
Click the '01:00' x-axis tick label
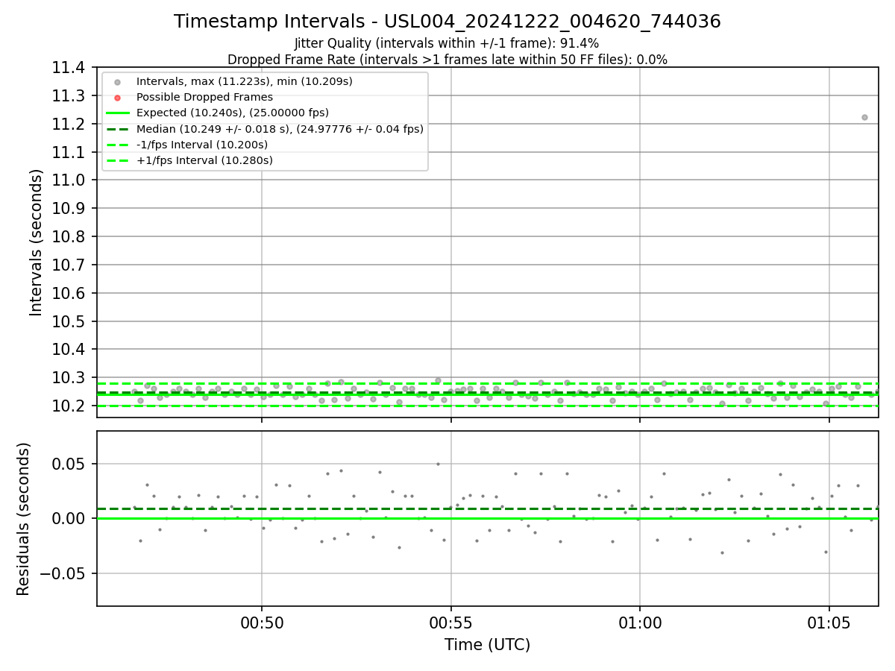pos(640,622)
